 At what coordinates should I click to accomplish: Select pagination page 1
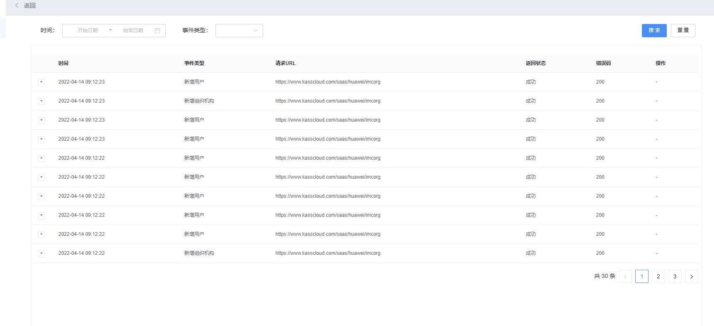(642, 276)
